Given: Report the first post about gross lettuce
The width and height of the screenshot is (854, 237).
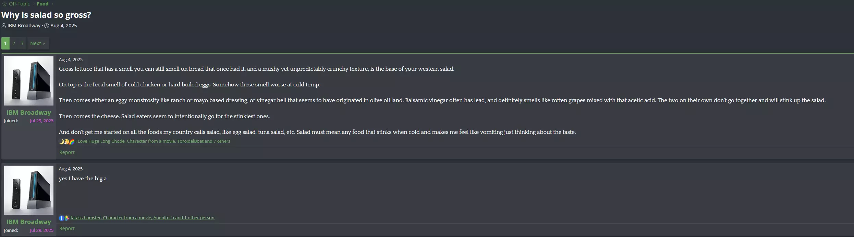Looking at the screenshot, I should tap(67, 152).
